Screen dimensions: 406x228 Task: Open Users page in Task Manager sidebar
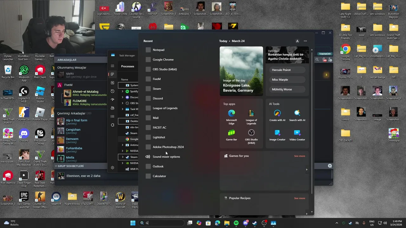[x=112, y=108]
